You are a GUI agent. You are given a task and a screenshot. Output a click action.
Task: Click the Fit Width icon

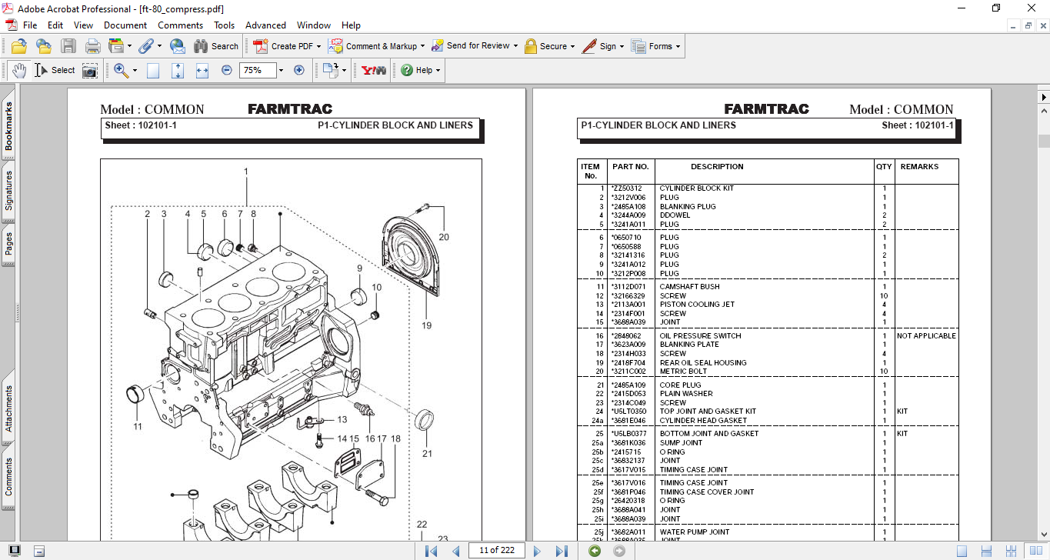(202, 70)
